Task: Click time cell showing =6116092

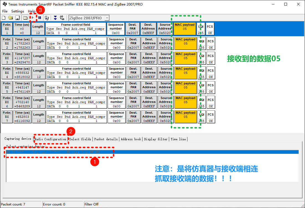Action: pos(22,117)
